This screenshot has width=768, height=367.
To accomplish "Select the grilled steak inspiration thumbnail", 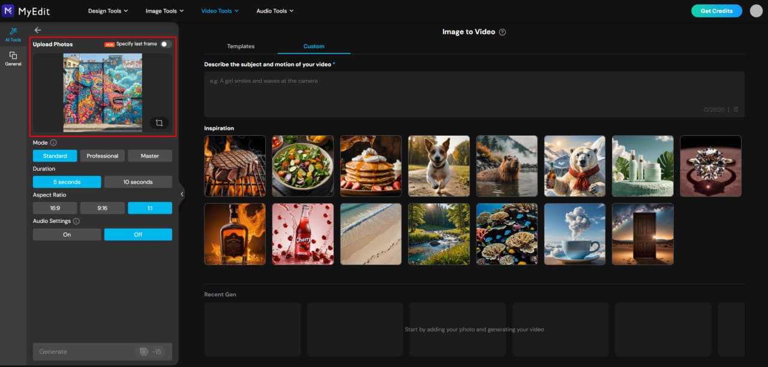I will (235, 166).
